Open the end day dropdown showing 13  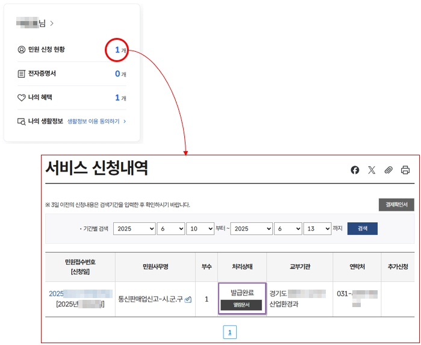(317, 228)
